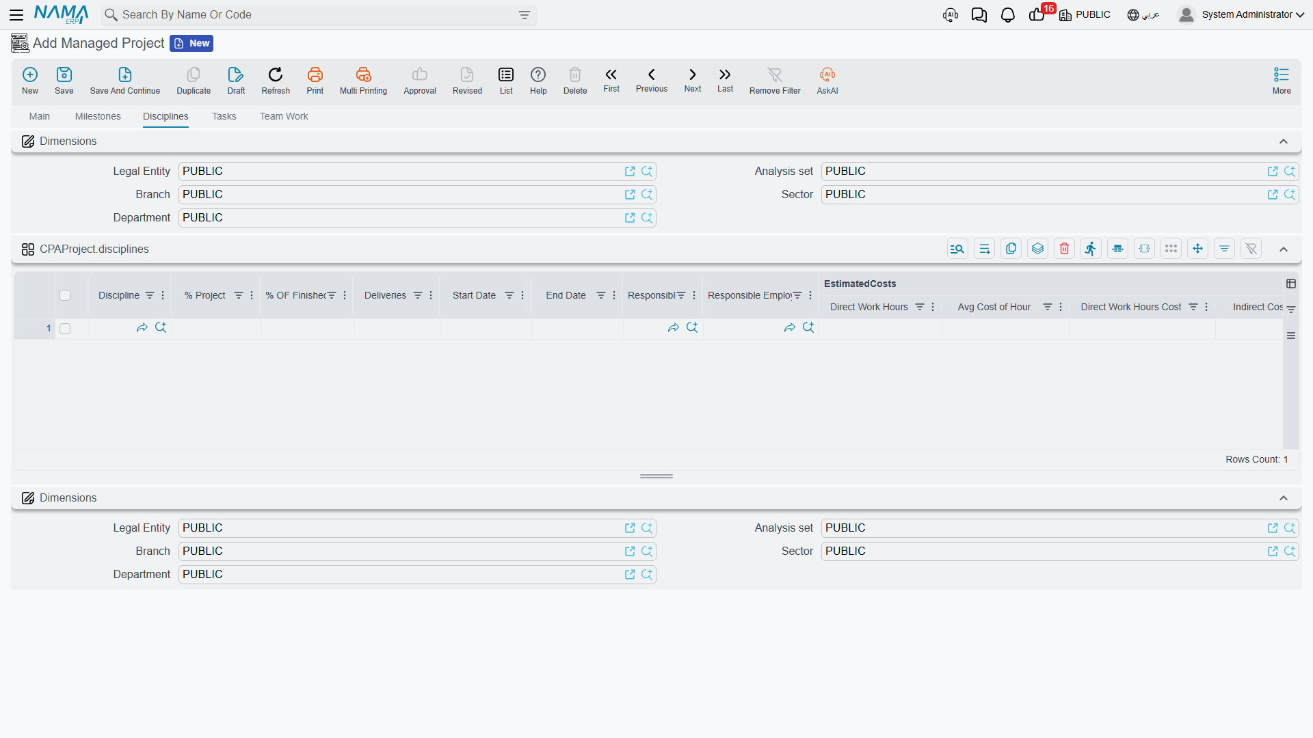Go to Next record

pyautogui.click(x=693, y=80)
